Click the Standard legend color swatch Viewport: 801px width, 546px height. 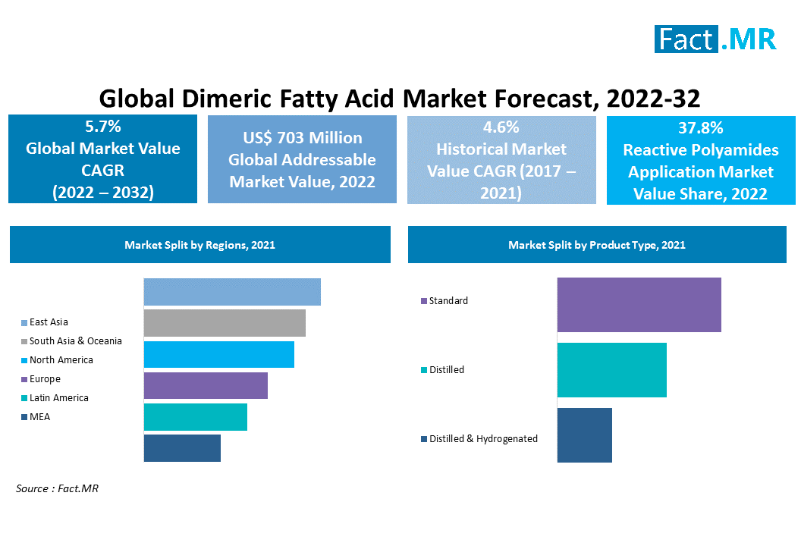point(424,301)
